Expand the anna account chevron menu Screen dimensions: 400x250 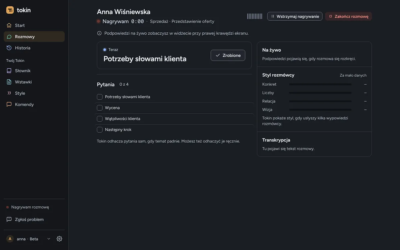pos(49,239)
